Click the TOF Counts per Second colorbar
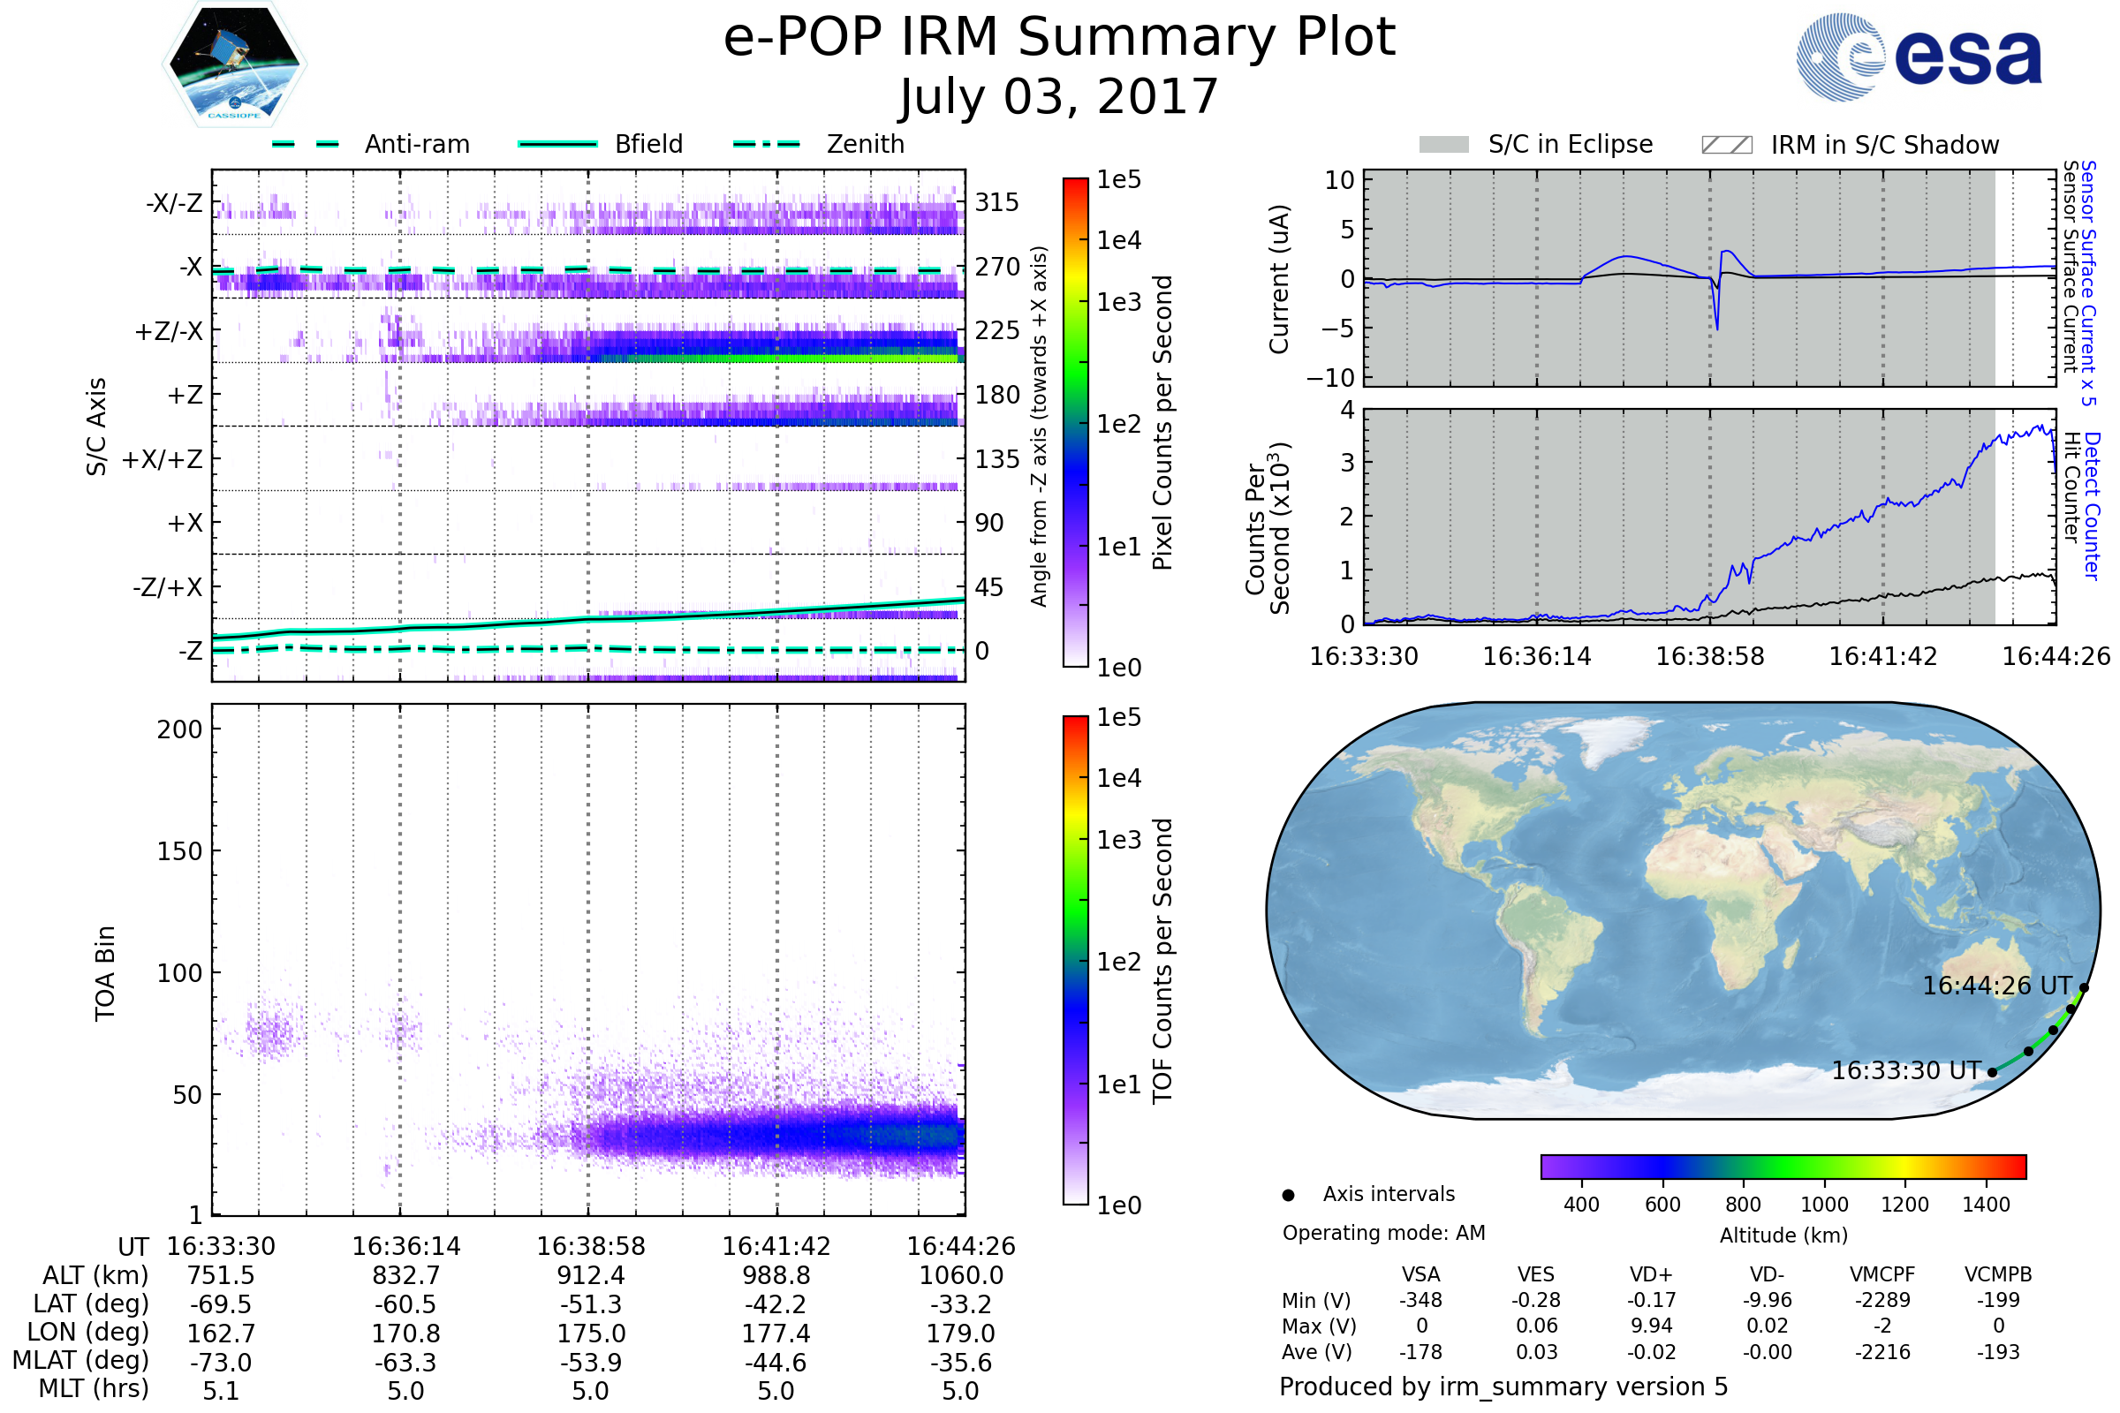 coord(1075,960)
